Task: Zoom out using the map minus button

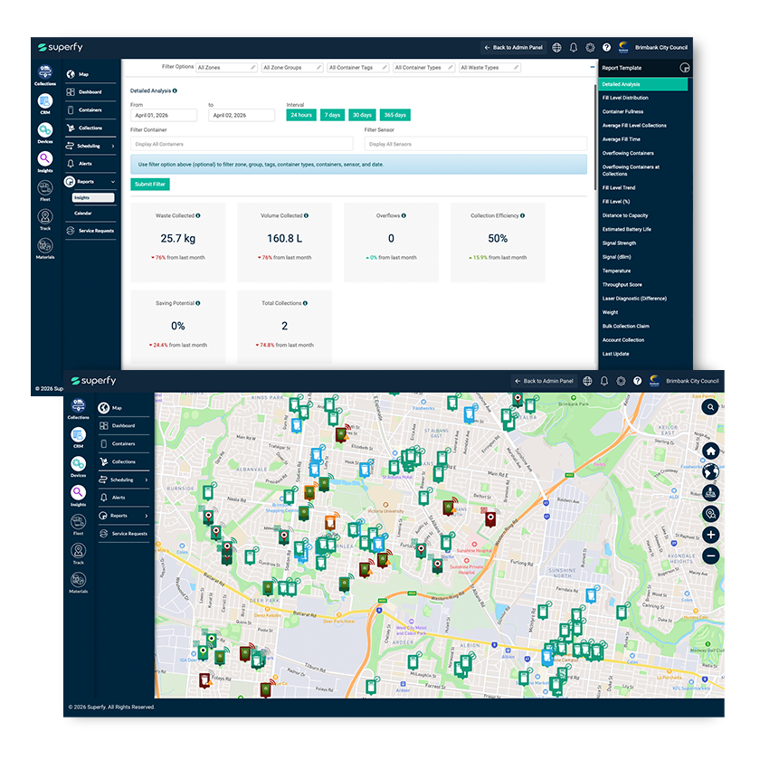Action: 711,556
